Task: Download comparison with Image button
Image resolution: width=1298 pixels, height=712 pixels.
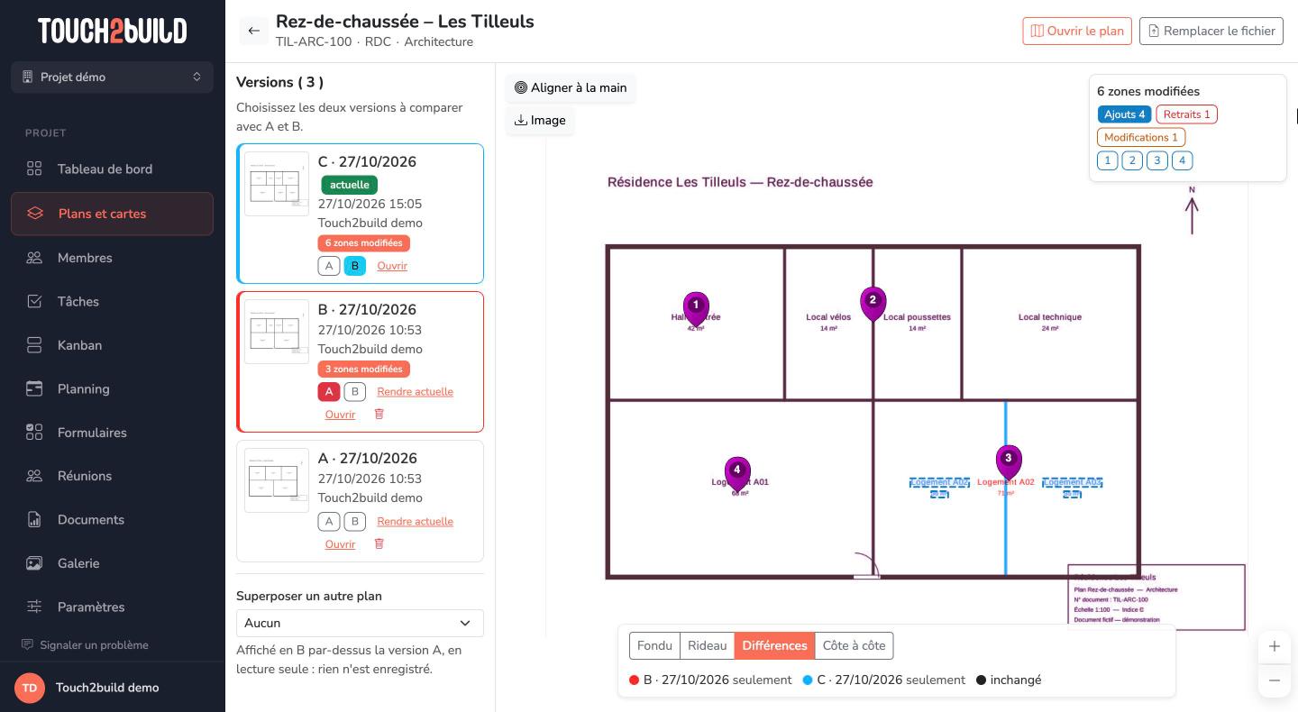Action: click(x=540, y=120)
